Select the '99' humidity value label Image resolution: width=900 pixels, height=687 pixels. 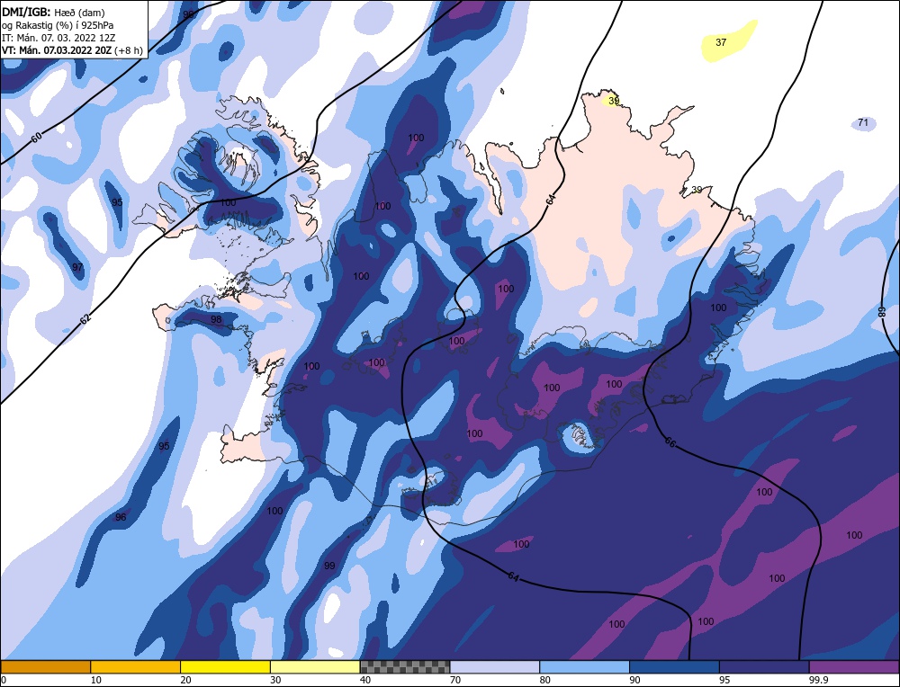pos(328,566)
